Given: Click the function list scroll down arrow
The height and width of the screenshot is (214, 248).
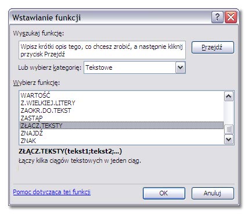Looking at the screenshot, I should pos(229,139).
